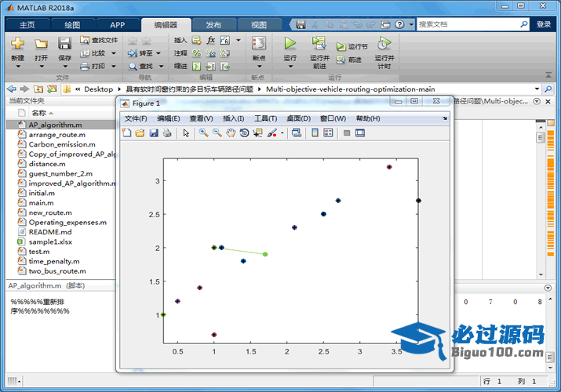Image resolution: width=561 pixels, height=392 pixels.
Task: Click the Rotate 3D tool icon
Action: (x=245, y=133)
